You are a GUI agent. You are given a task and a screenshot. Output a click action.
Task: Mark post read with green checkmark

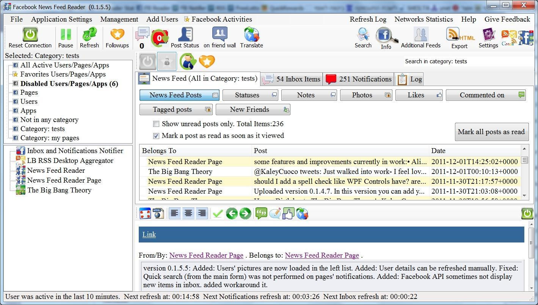(217, 214)
